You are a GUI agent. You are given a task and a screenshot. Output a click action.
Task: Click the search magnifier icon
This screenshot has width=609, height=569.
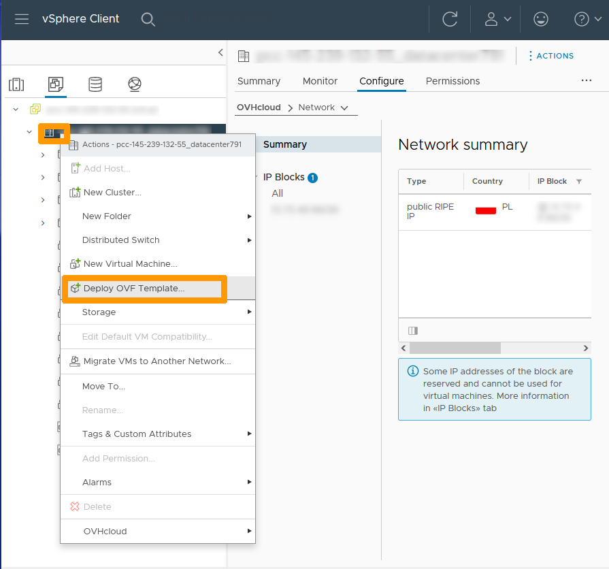coord(148,19)
